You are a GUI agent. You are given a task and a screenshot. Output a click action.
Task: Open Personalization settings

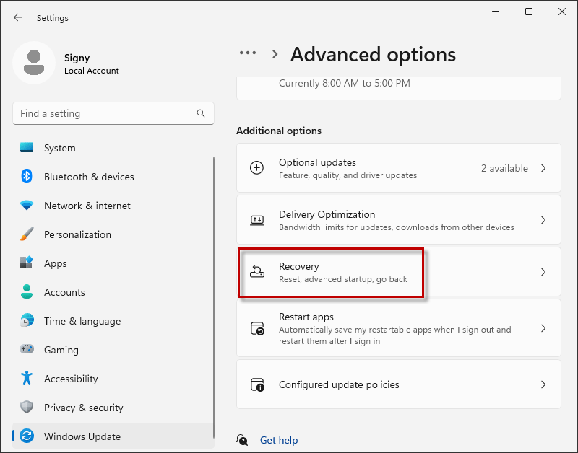(x=113, y=234)
